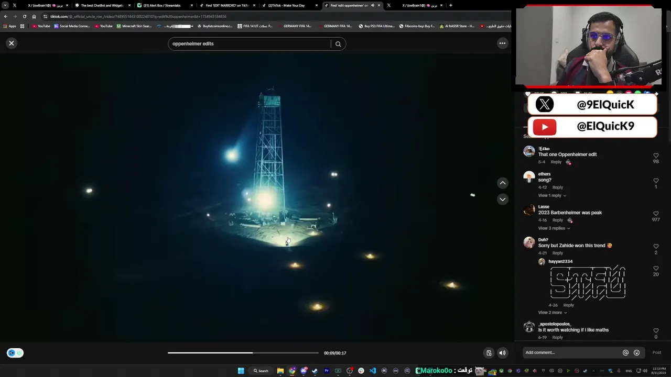Open Lasse's profile avatar

click(529, 210)
